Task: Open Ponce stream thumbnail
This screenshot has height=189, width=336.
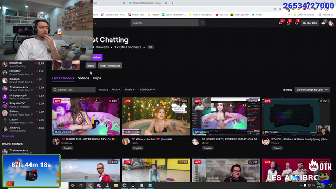Action: click(296, 117)
